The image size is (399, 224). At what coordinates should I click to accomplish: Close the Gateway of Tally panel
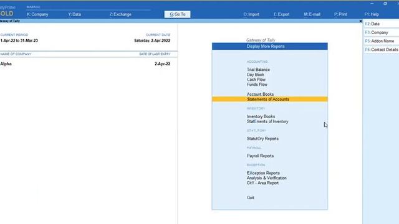tap(360, 21)
